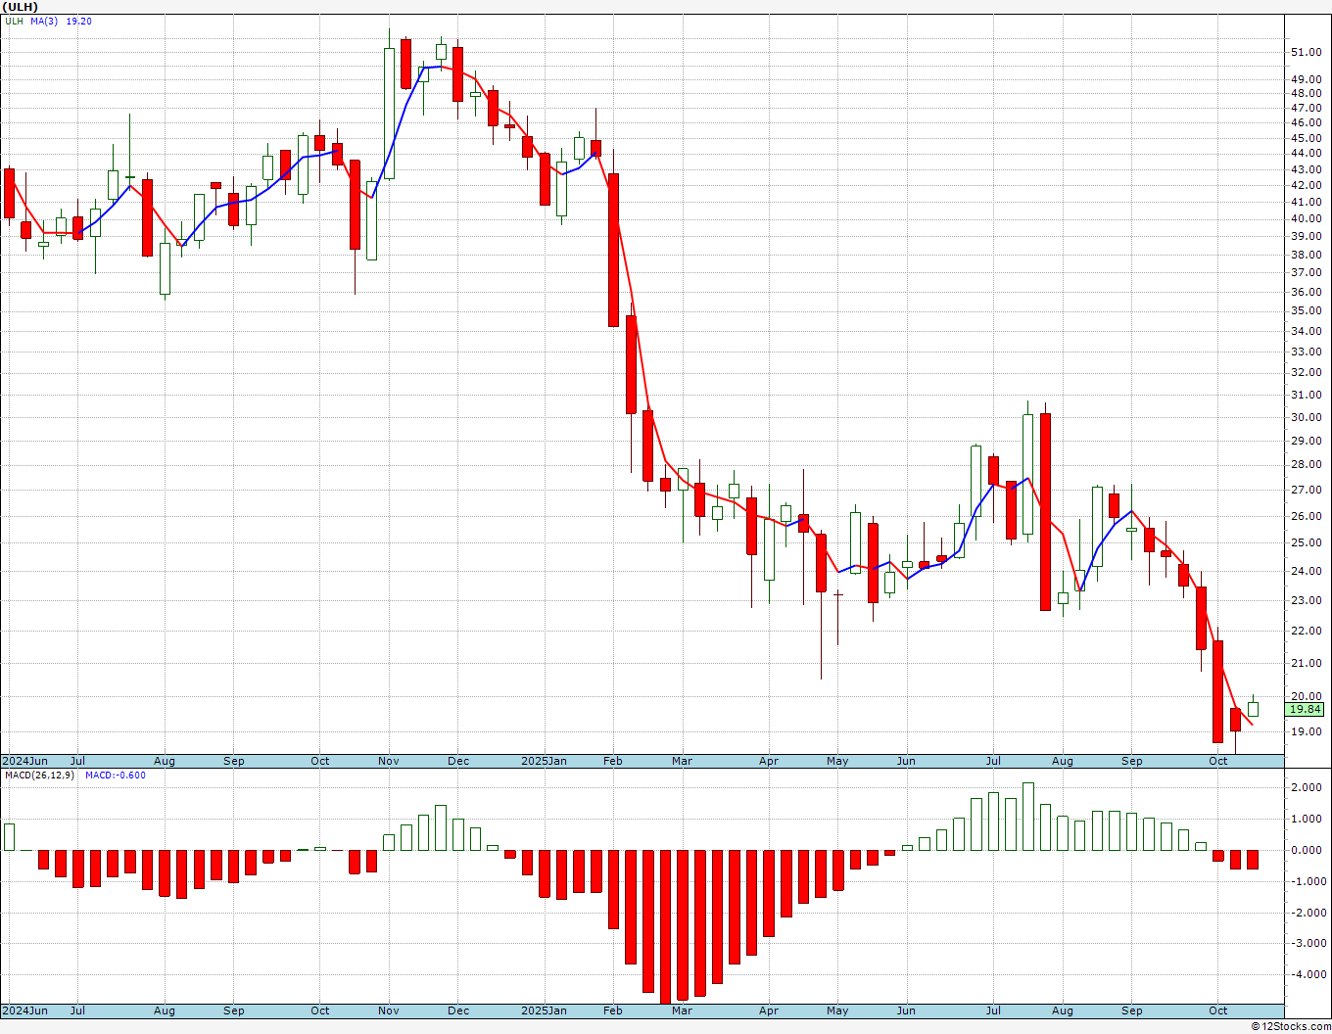Click Nov on the MACD panel time axis
The width and height of the screenshot is (1332, 1034).
(389, 1010)
